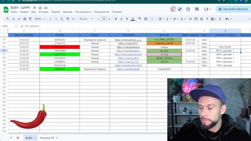Redo the last action
Viewport: 251px width, 141px height.
pyautogui.click(x=19, y=19)
